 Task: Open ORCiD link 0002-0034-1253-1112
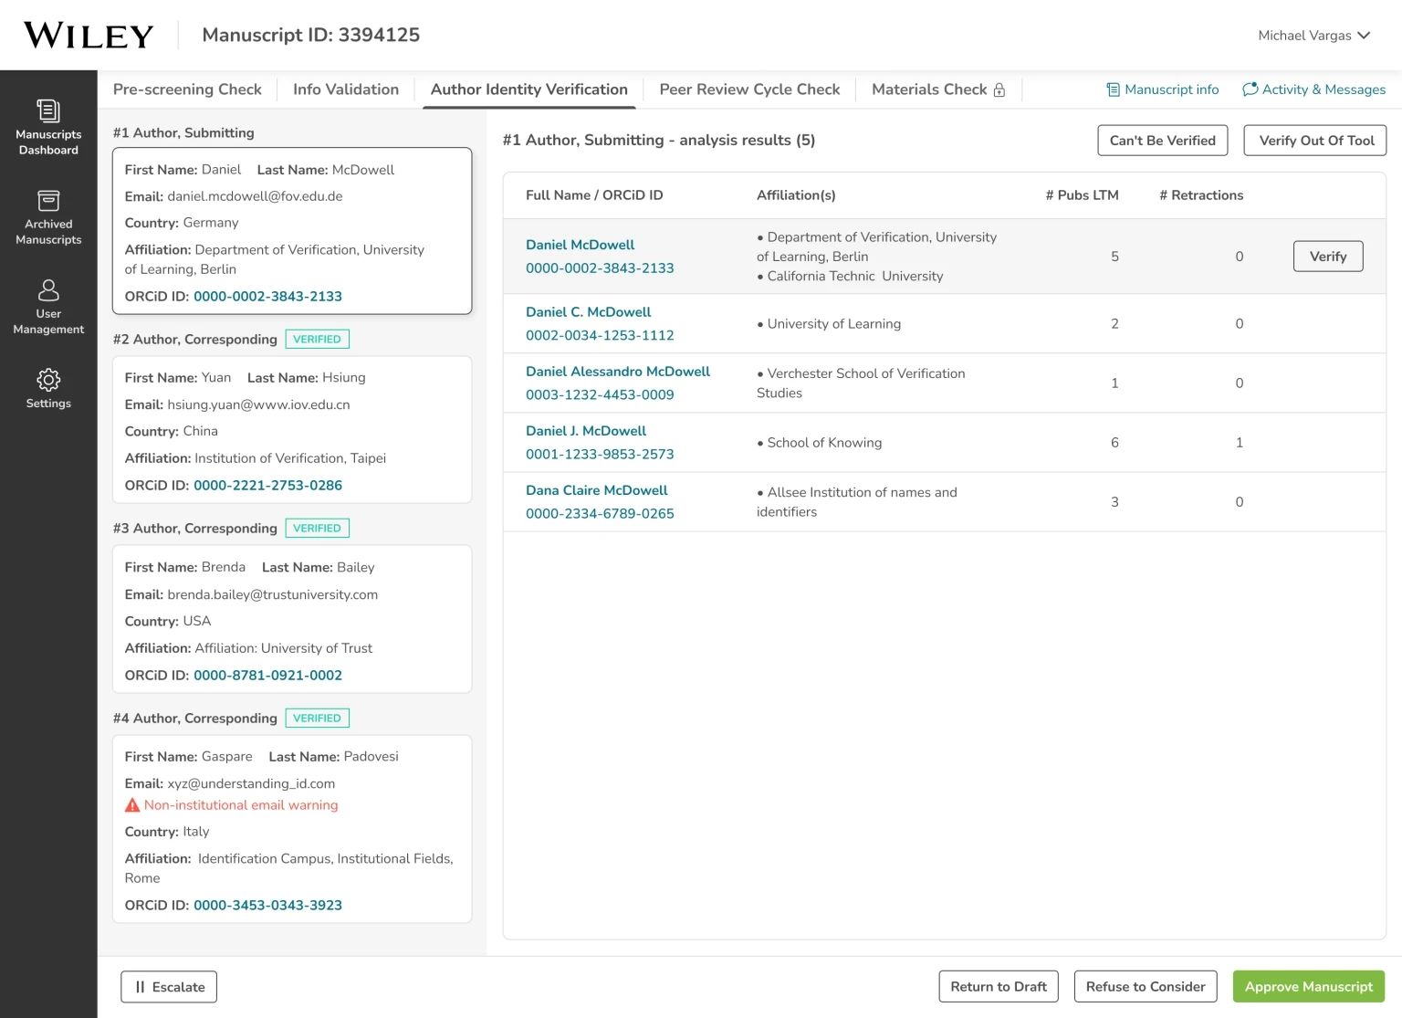pos(600,336)
